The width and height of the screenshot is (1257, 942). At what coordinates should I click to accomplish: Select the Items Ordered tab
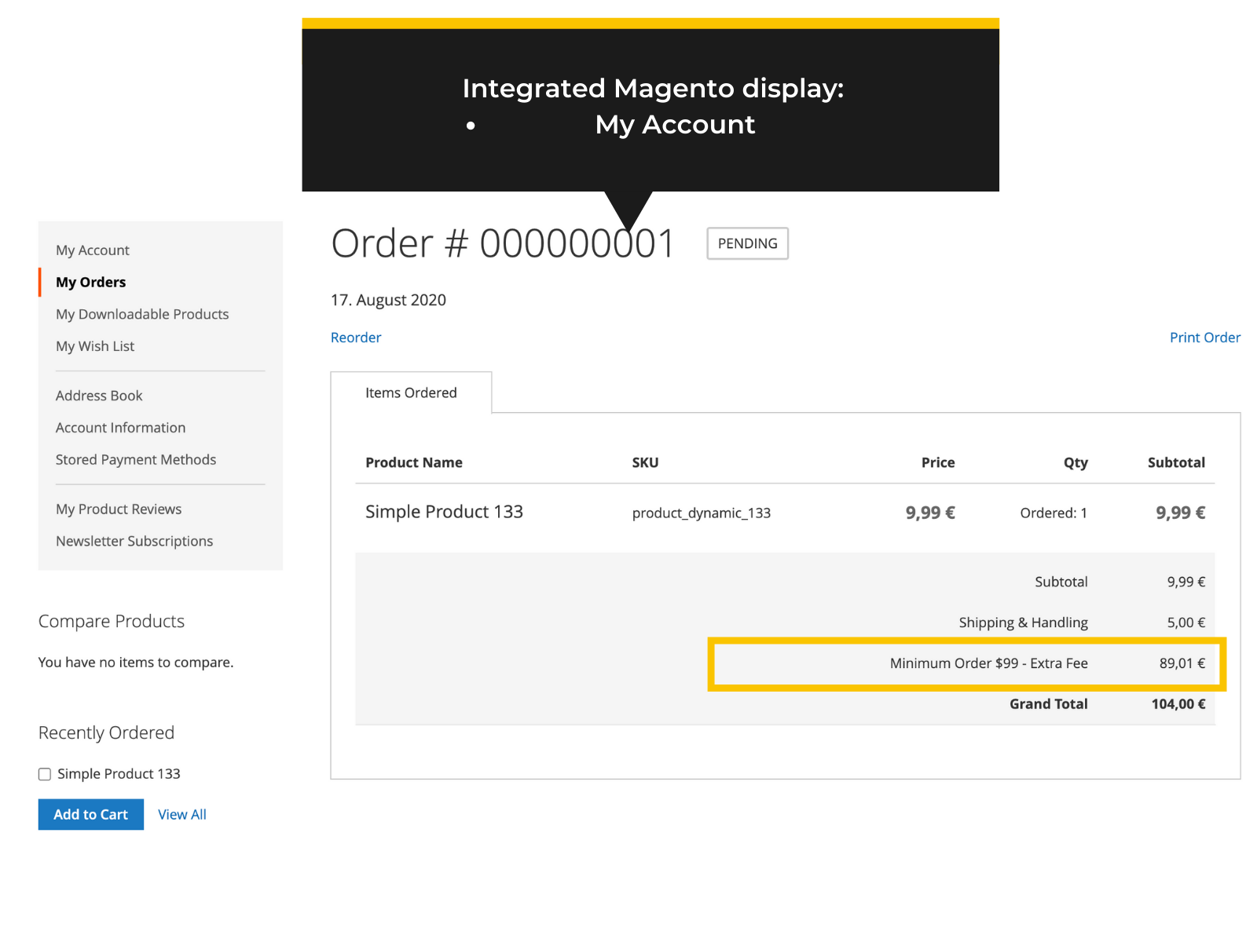(x=412, y=392)
